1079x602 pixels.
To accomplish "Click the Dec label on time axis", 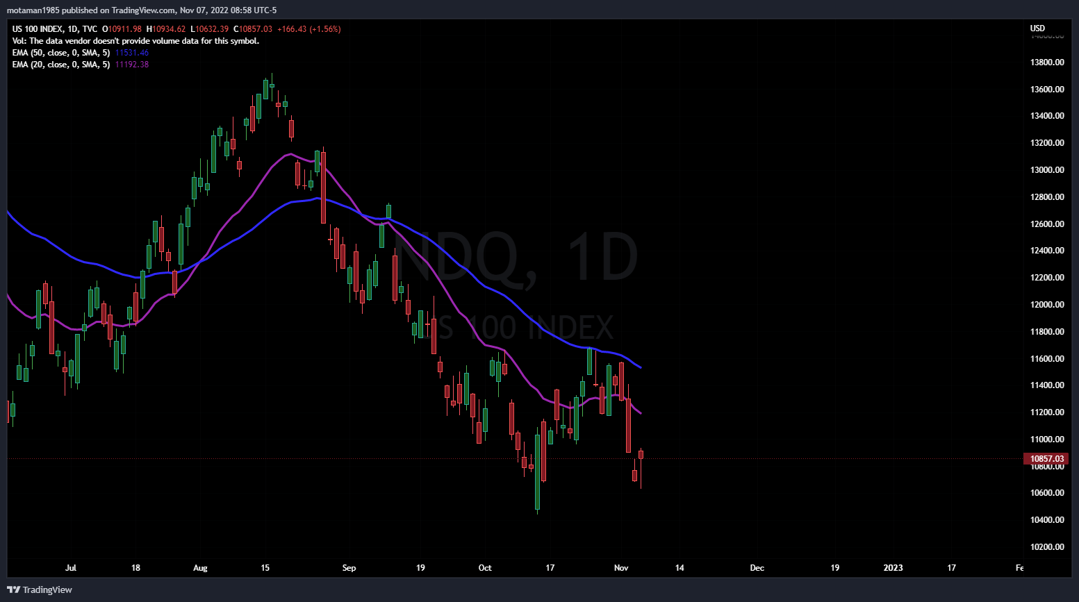I will point(757,568).
